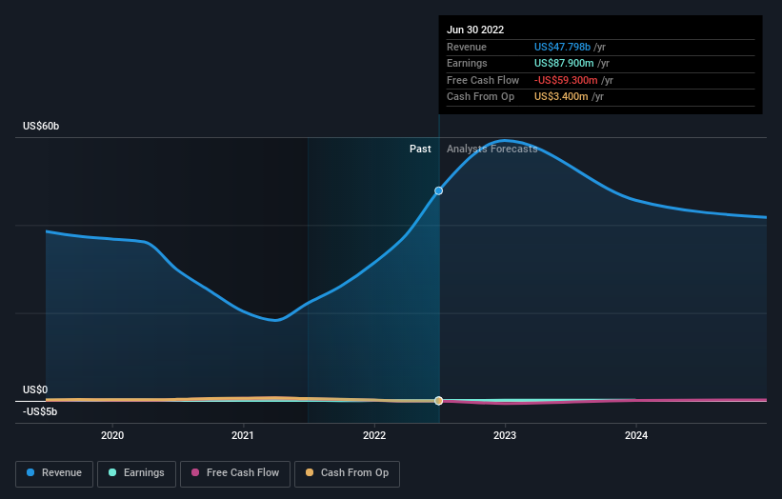
Task: Click the blue Revenue legend dot
Action: pos(30,472)
